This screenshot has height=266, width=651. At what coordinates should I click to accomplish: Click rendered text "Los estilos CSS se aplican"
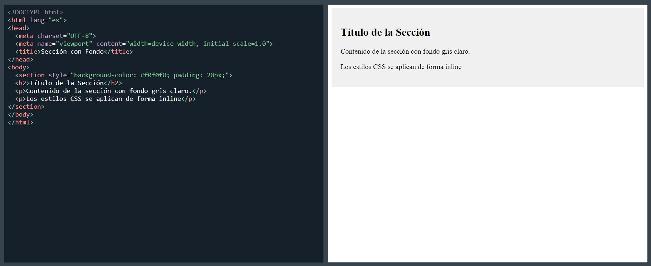[x=401, y=67]
